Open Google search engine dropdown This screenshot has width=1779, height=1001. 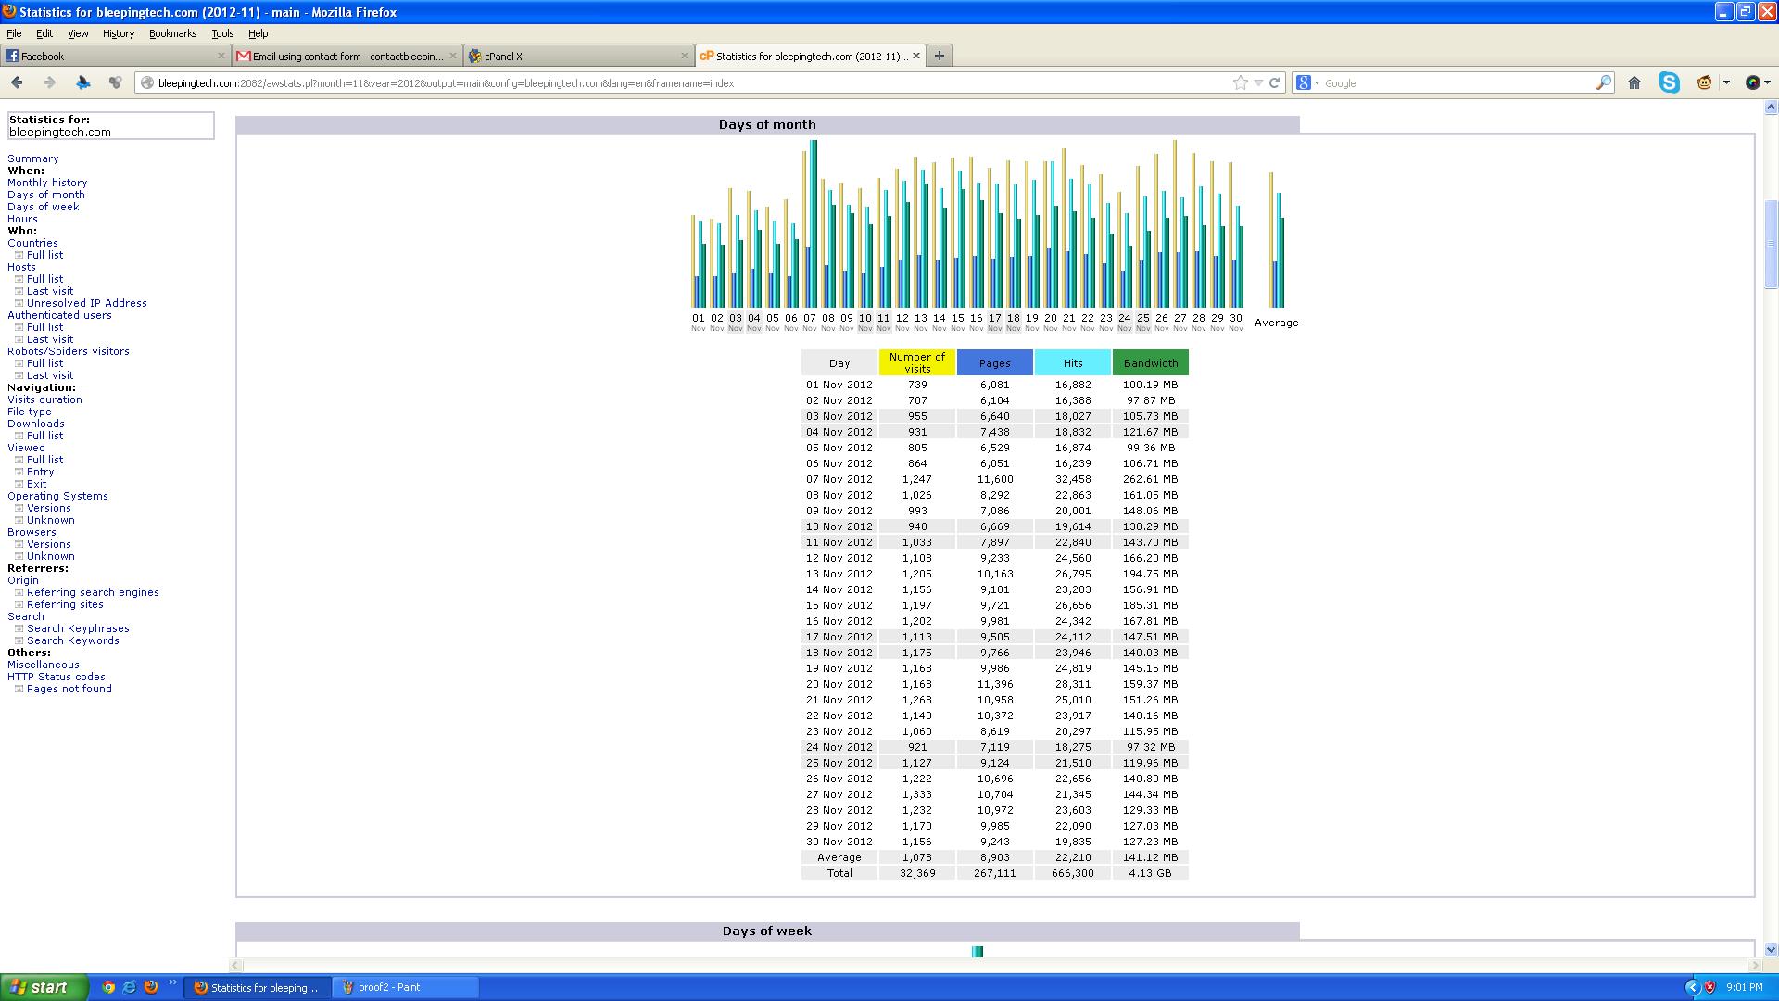1307,82
